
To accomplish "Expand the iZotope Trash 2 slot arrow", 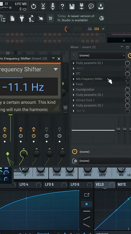I will 74,100.
